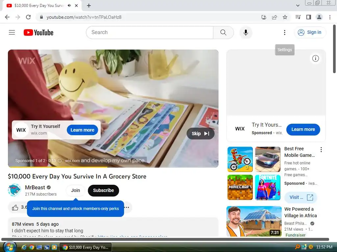
Task: Open the Chrome profile icon
Action: coord(319,17)
